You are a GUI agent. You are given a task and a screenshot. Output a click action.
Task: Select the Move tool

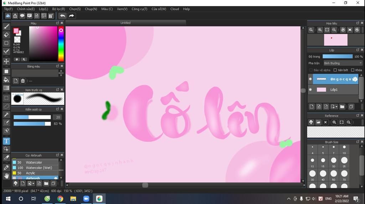click(x=6, y=61)
